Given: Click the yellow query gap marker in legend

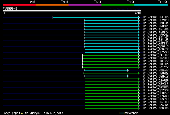Looking at the screenshot, I should coord(22,113).
